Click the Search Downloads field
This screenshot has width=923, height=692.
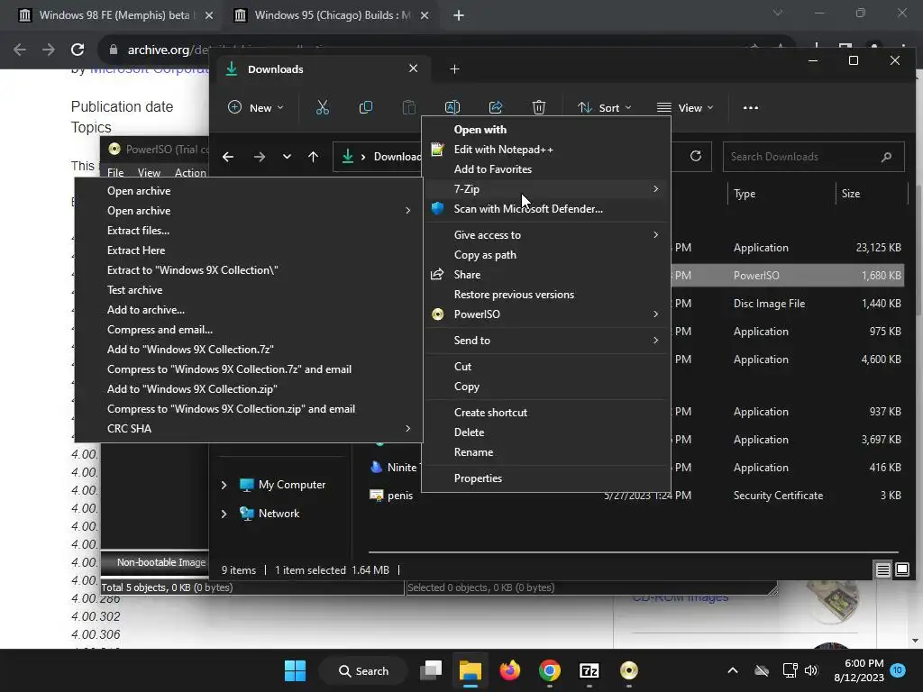(813, 157)
